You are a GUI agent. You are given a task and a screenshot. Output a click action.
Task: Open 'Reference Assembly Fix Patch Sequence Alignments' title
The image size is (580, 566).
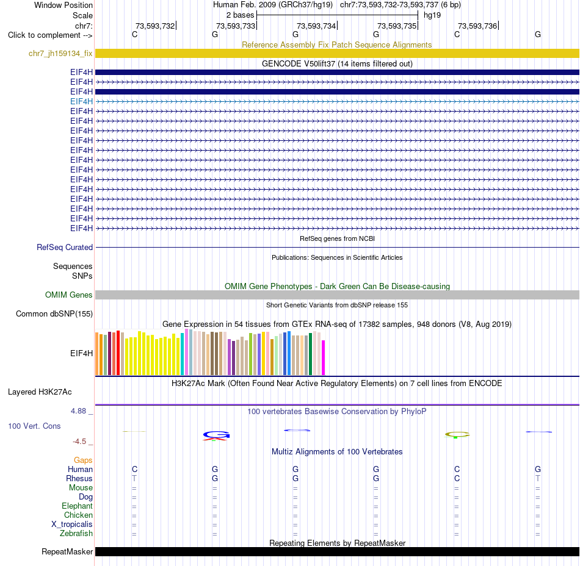(337, 45)
